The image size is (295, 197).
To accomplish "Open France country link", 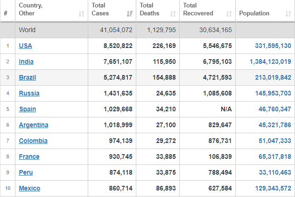I will [29, 156].
